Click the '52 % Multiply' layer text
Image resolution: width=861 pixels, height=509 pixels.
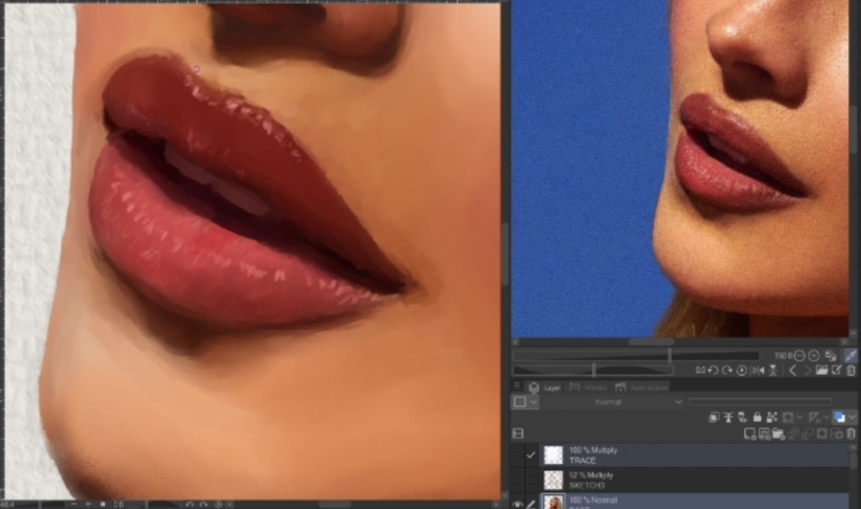(x=591, y=475)
